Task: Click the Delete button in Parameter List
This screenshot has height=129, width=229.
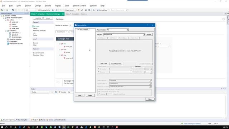Action: pos(90,95)
